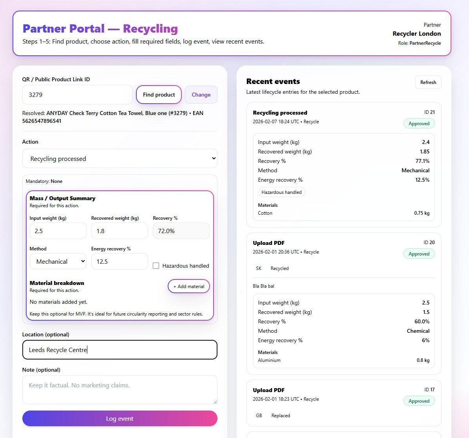Open the Action dropdown showing Recycling processed

coord(120,158)
